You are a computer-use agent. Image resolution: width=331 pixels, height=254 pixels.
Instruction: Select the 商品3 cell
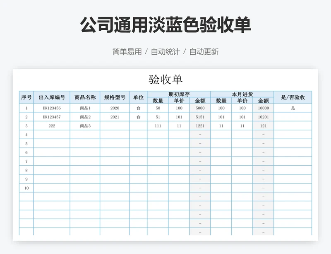click(85, 126)
